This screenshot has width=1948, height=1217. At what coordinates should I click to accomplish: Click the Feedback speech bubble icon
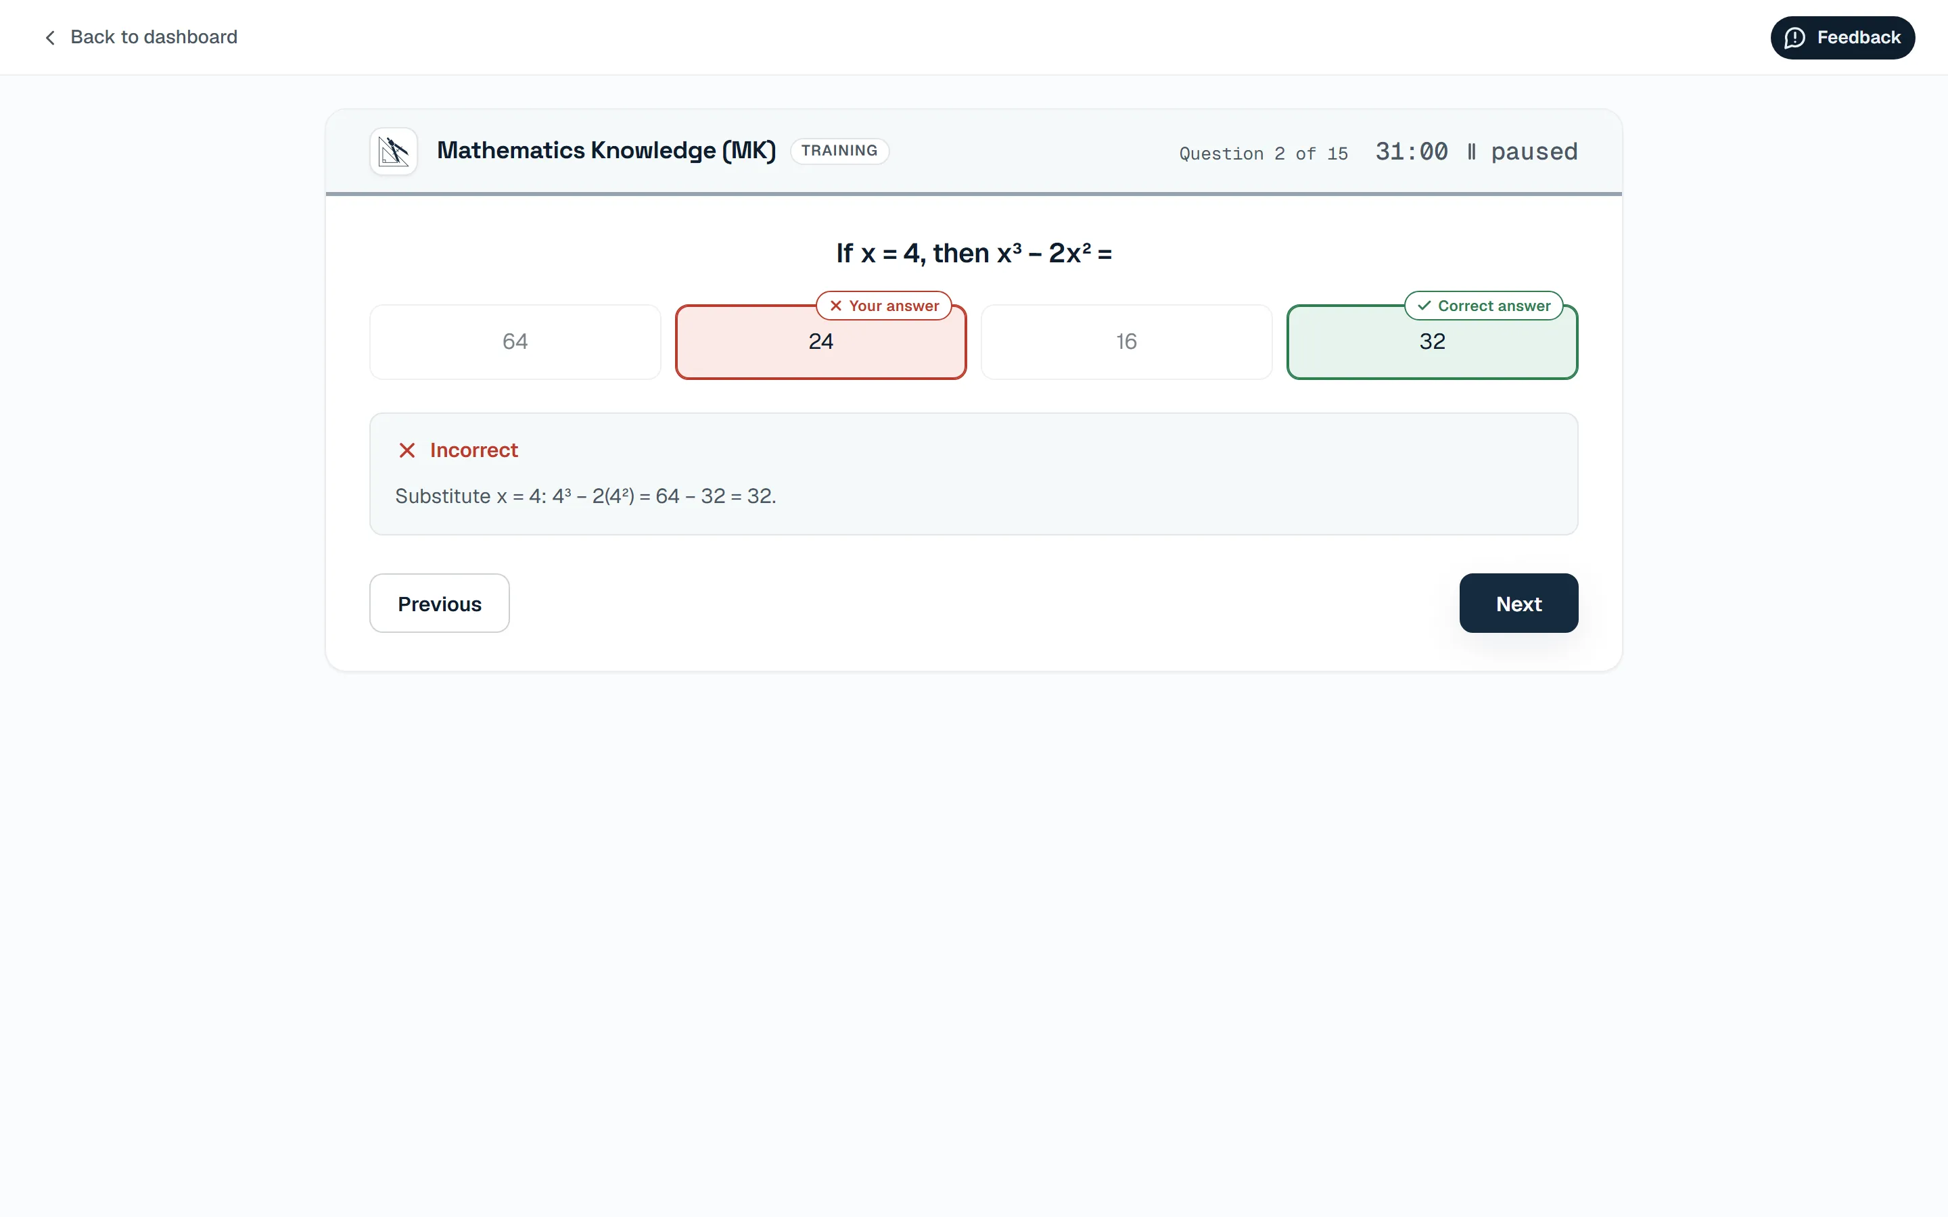[1794, 38]
